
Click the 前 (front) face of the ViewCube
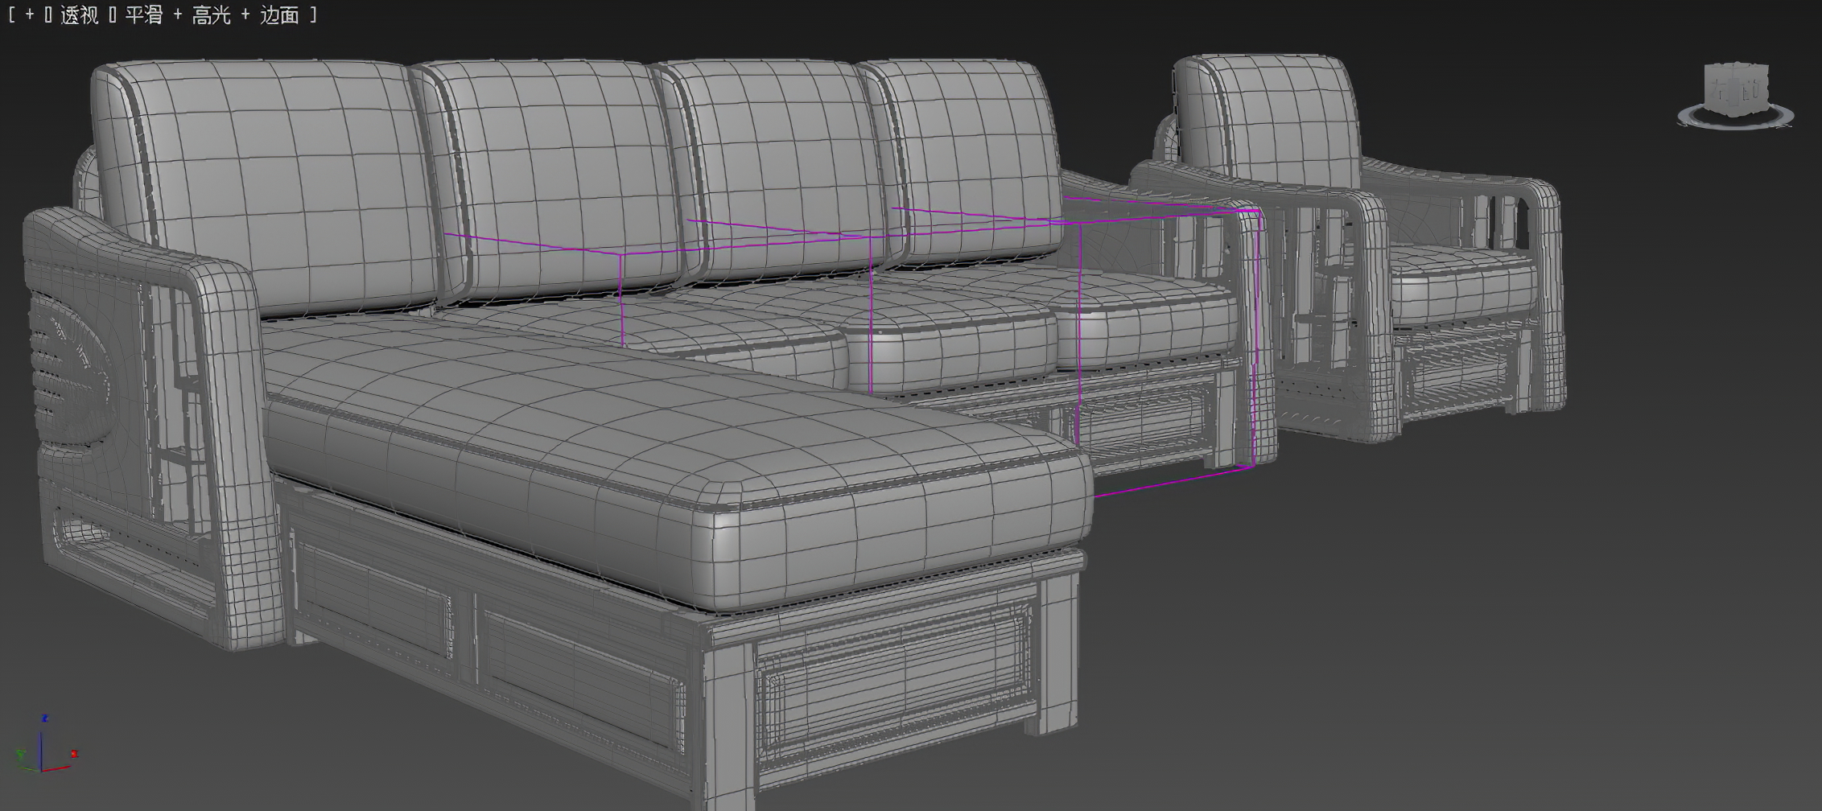click(x=1752, y=91)
